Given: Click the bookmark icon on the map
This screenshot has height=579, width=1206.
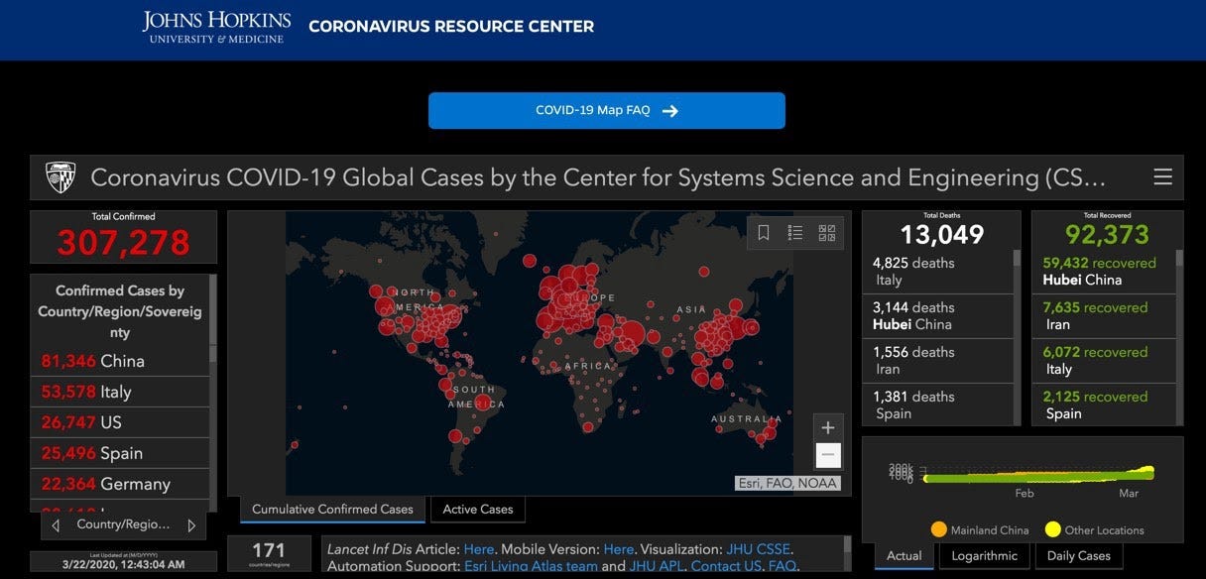Looking at the screenshot, I should coord(763,232).
